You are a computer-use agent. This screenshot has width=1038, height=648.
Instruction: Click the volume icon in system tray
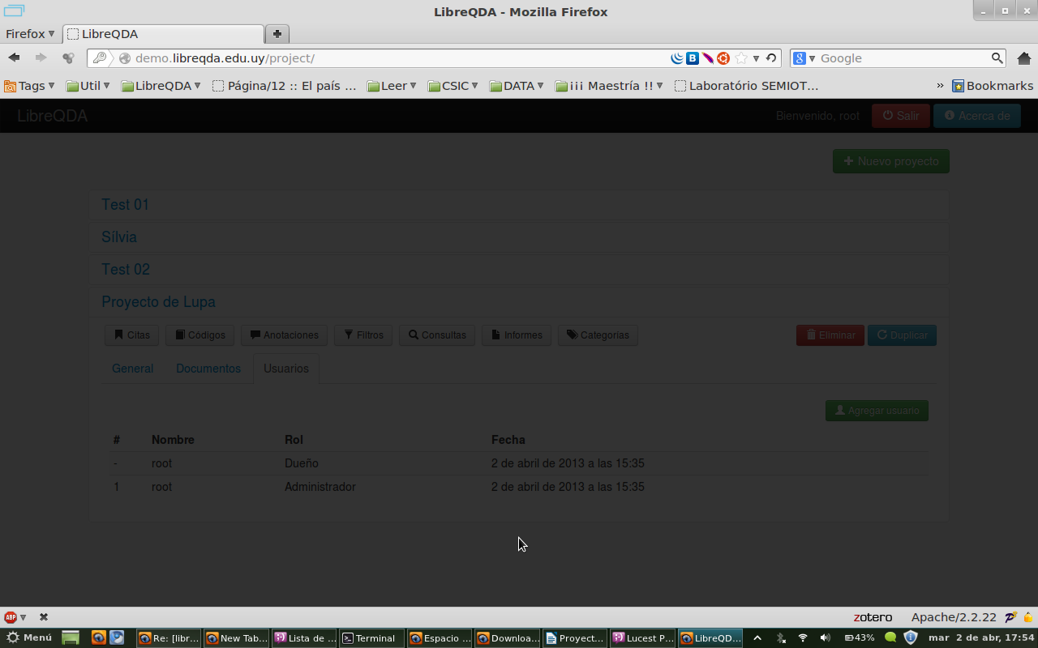(826, 637)
